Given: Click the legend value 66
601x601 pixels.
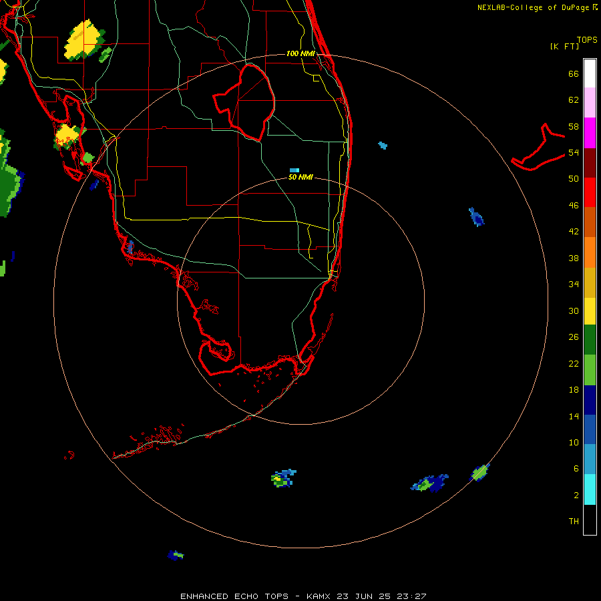Looking at the screenshot, I should pyautogui.click(x=574, y=73).
